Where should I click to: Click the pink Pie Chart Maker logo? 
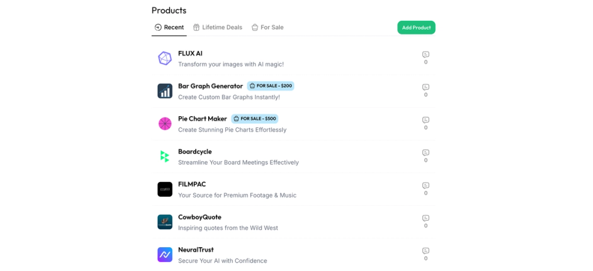[165, 123]
